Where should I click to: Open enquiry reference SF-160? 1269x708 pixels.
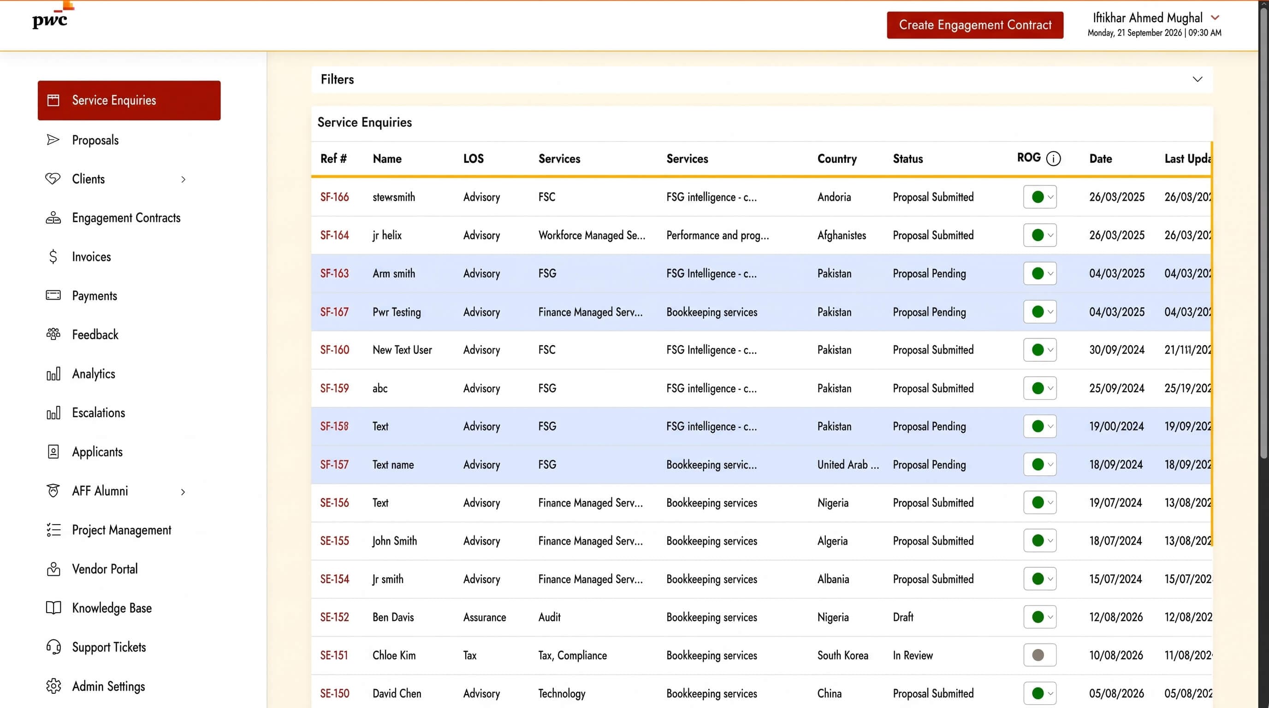pos(334,349)
